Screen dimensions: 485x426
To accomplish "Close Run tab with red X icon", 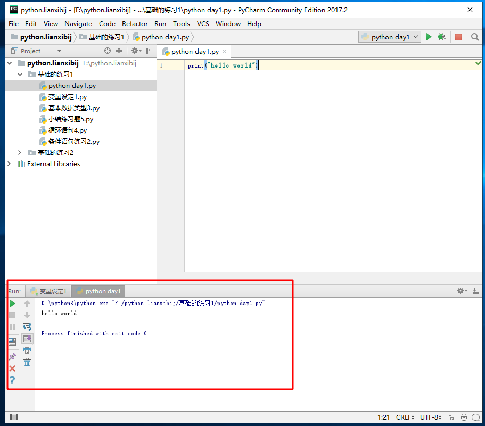I will pyautogui.click(x=12, y=368).
